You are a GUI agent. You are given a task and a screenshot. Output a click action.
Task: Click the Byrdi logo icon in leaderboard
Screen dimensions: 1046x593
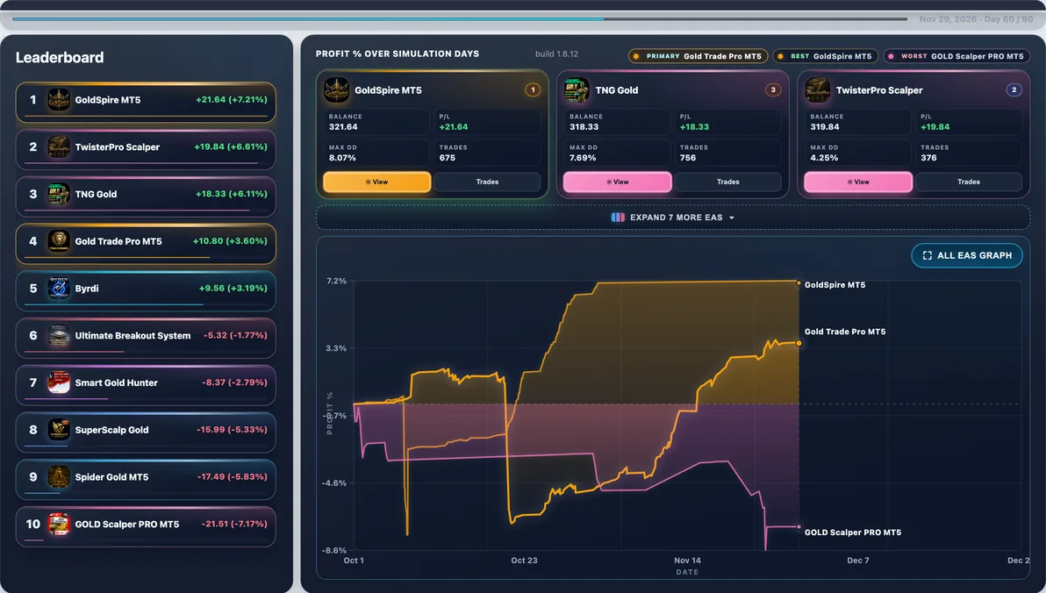[59, 289]
